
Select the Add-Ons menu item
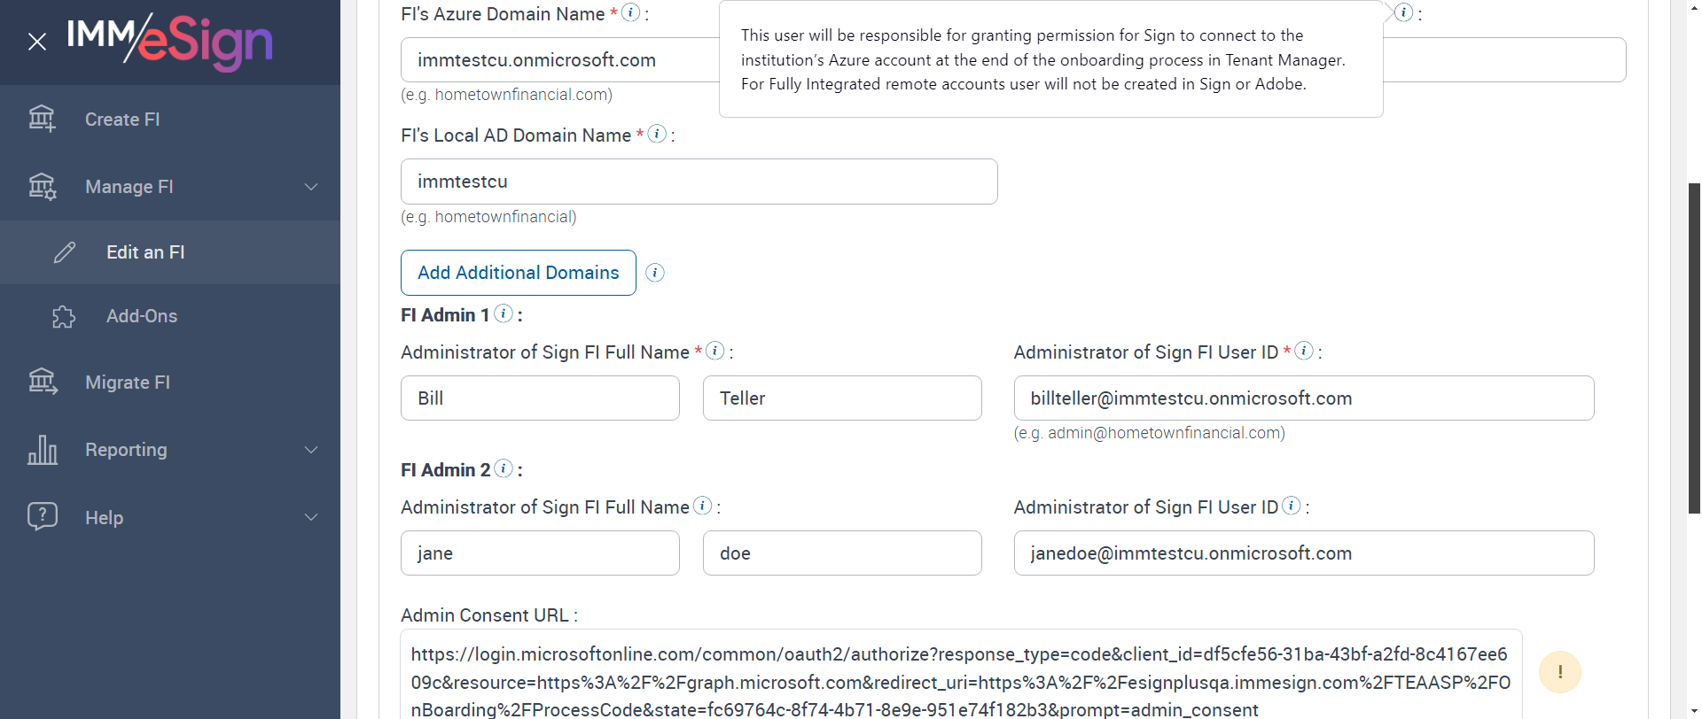tap(142, 316)
